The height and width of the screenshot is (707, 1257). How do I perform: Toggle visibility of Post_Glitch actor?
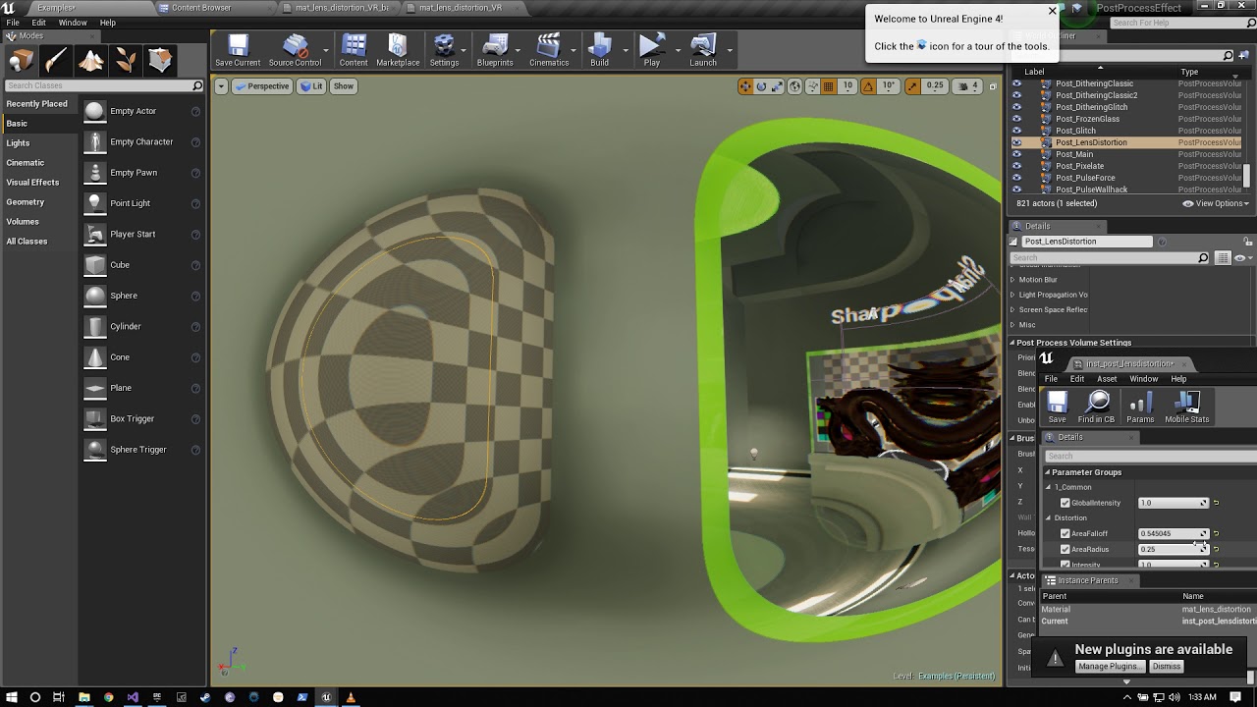coord(1016,131)
